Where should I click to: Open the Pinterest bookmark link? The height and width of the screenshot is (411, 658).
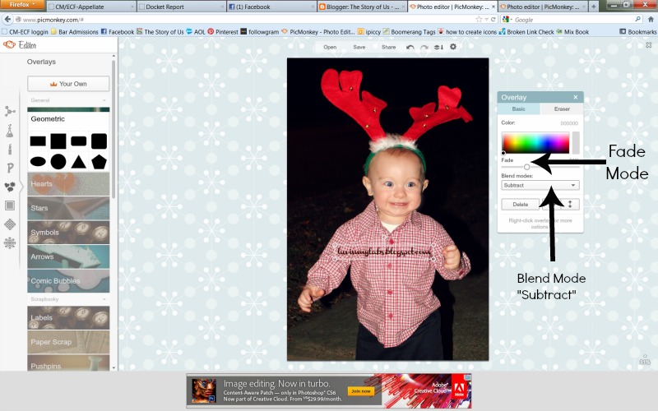[223, 32]
